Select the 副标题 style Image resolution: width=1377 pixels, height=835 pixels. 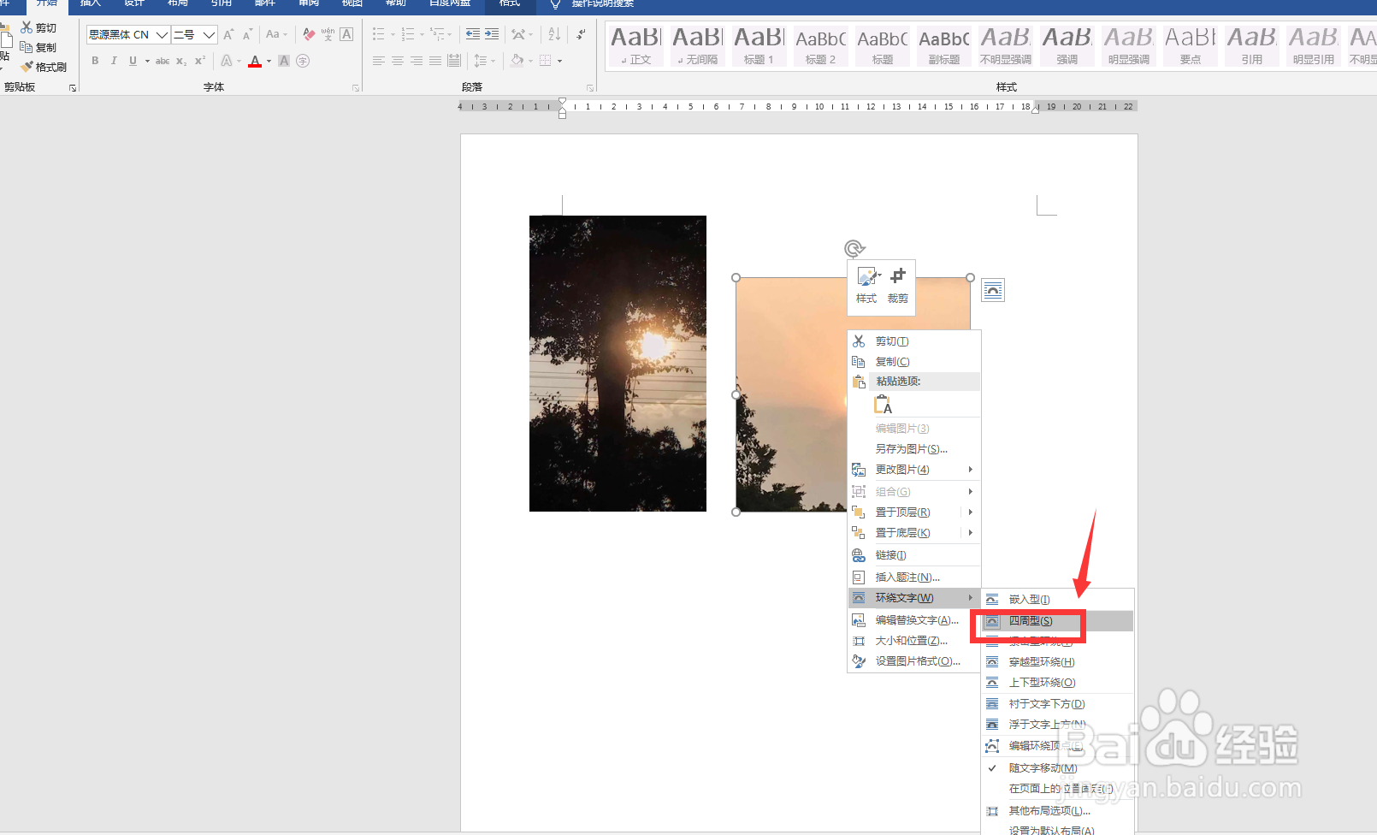coord(943,45)
